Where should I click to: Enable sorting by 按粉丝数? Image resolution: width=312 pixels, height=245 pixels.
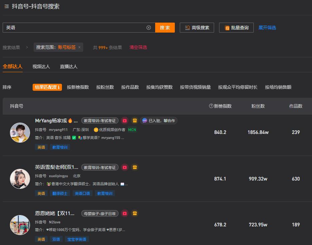point(105,87)
